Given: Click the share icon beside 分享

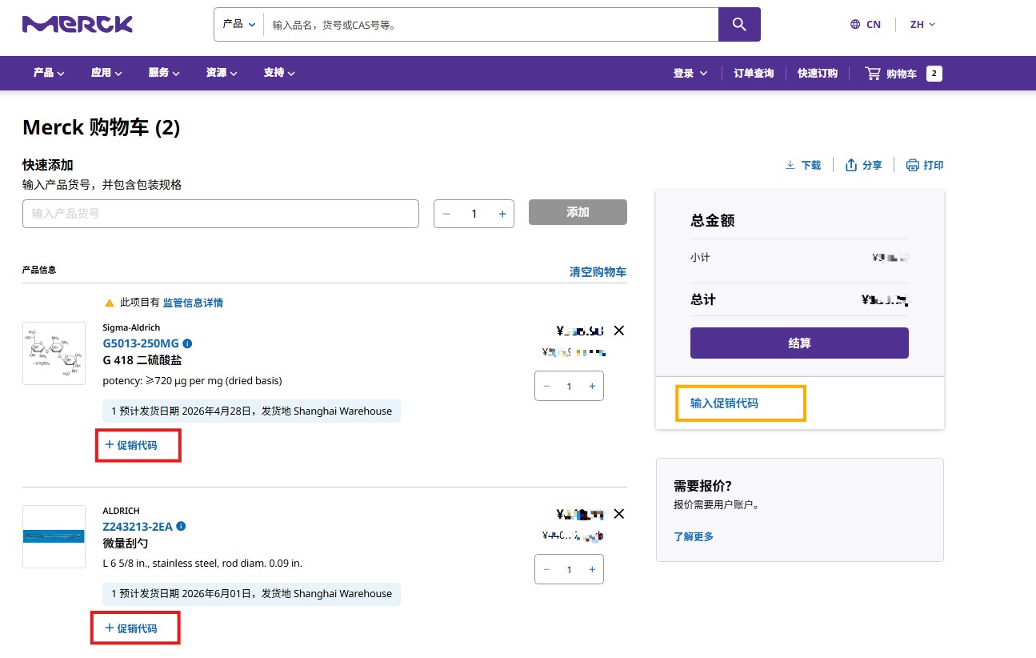Looking at the screenshot, I should [x=851, y=165].
